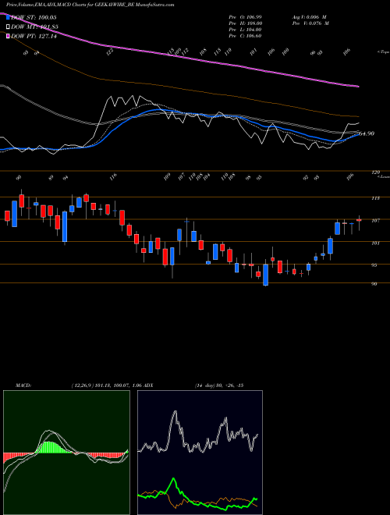Open the green-background MACD chart panel
Screen dimensions: 390x515
(66, 453)
